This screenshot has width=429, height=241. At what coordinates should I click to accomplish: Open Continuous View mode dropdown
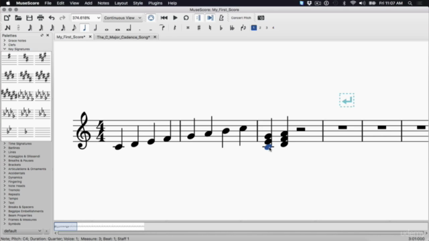pyautogui.click(x=123, y=18)
